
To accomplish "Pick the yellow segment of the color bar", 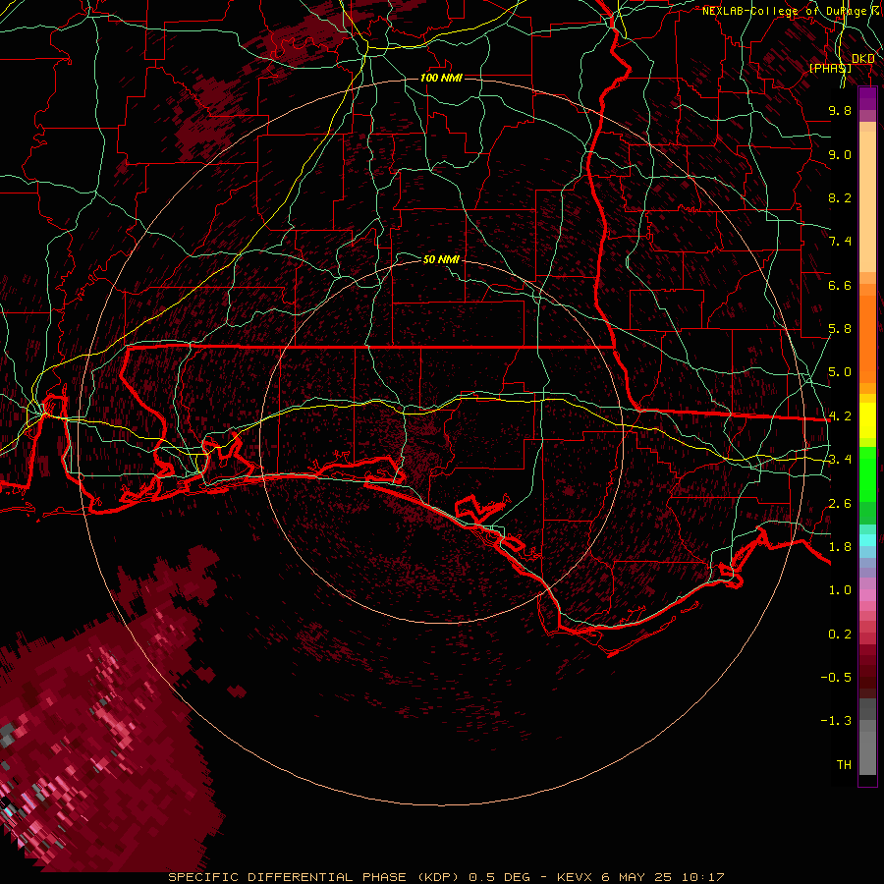I will coord(867,420).
